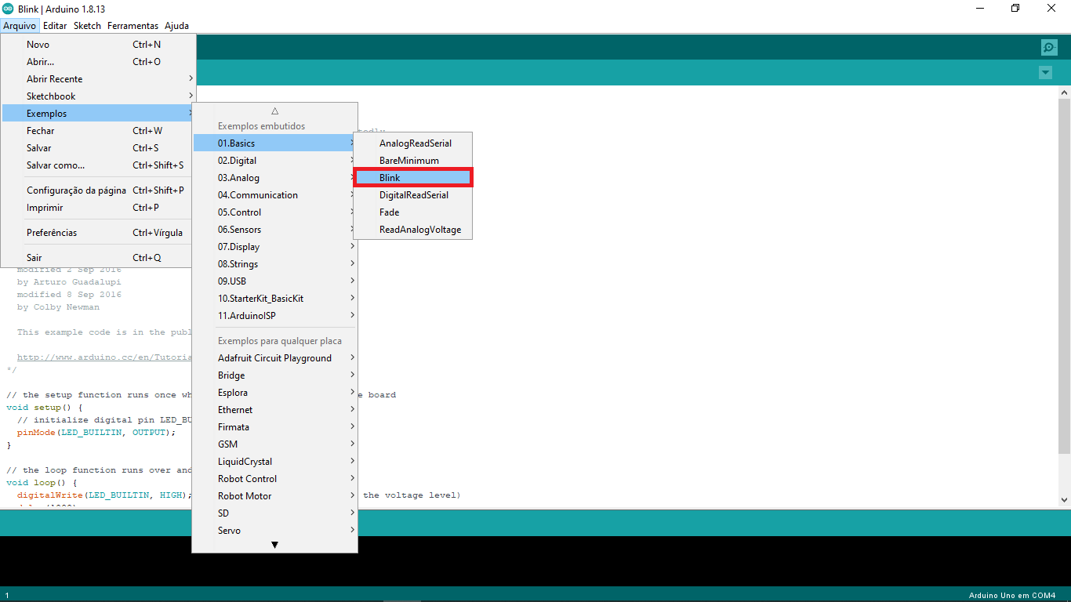The width and height of the screenshot is (1071, 602).
Task: Choose Salvar como... from file menu
Action: click(56, 165)
